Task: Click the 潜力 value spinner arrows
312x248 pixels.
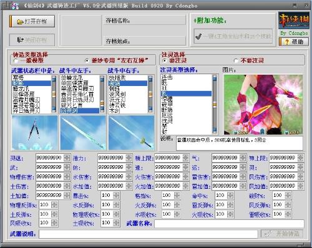Action: (x=129, y=158)
